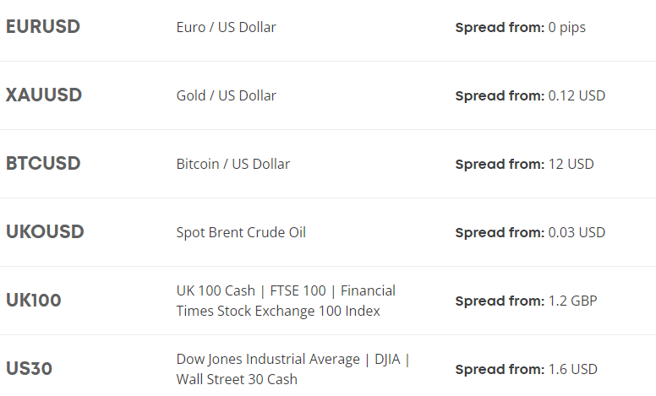
Task: Click the 'Bitcoin / US Dollar' description
Action: 232,164
